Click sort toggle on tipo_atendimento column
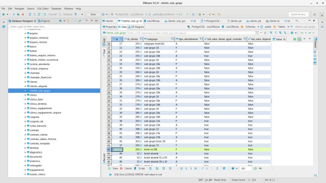This screenshot has height=183, width=326. click(x=201, y=39)
